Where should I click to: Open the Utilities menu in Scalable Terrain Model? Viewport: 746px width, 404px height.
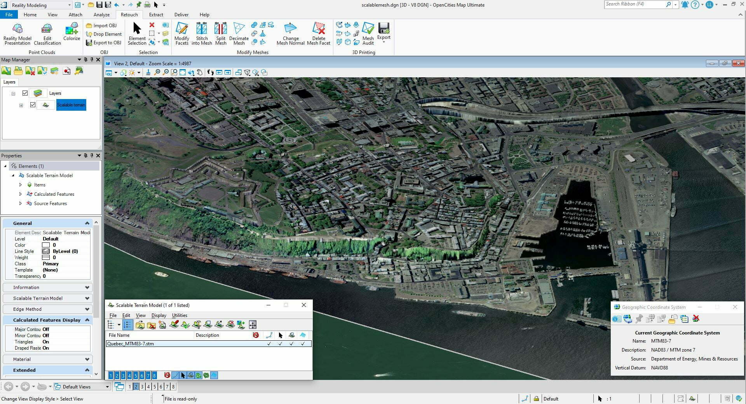pyautogui.click(x=179, y=315)
